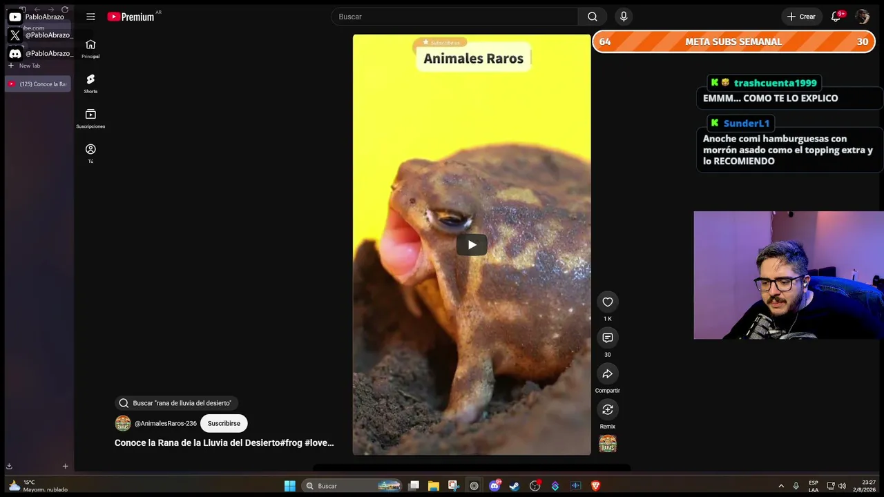Image resolution: width=884 pixels, height=497 pixels.
Task: Start voice search with microphone icon
Action: (x=624, y=17)
